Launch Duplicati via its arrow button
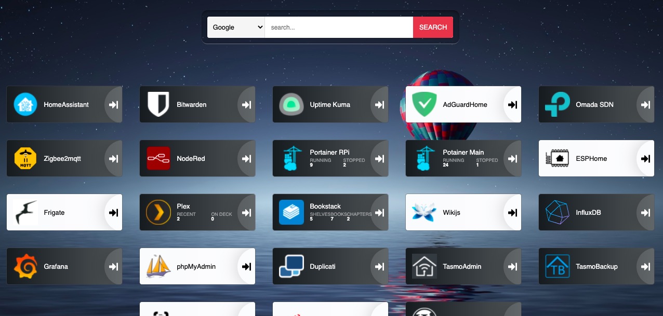Image resolution: width=663 pixels, height=316 pixels. [x=379, y=266]
